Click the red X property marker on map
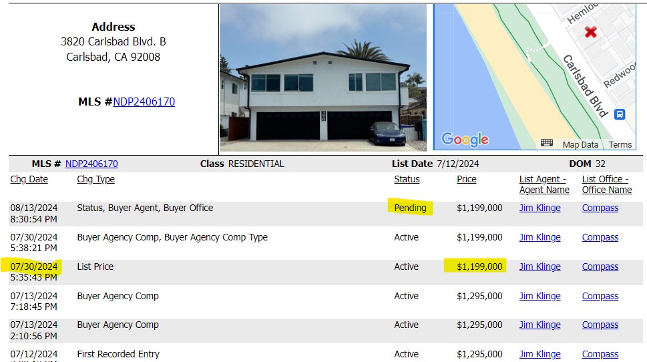Screen dimensions: 647x362 pos(590,32)
